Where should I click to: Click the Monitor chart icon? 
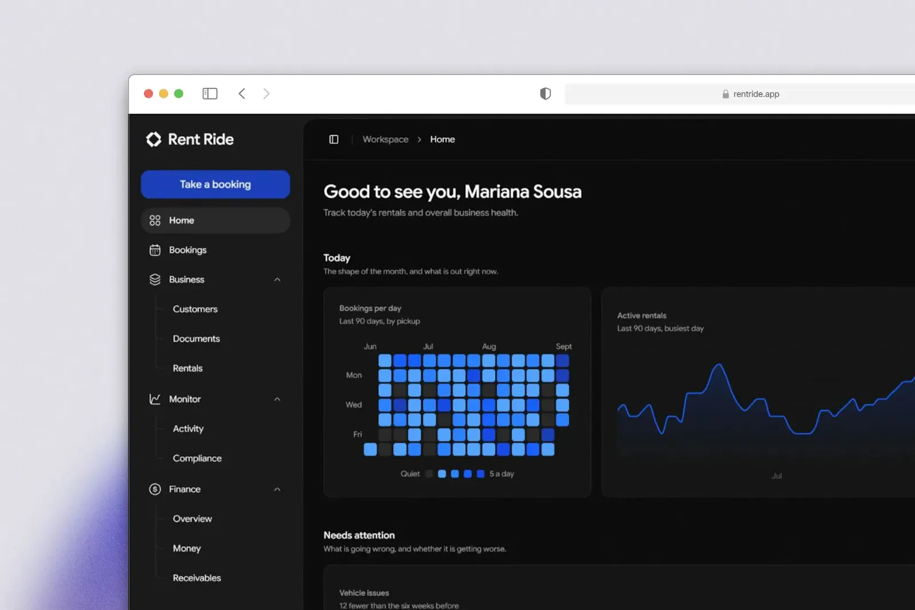(x=155, y=399)
